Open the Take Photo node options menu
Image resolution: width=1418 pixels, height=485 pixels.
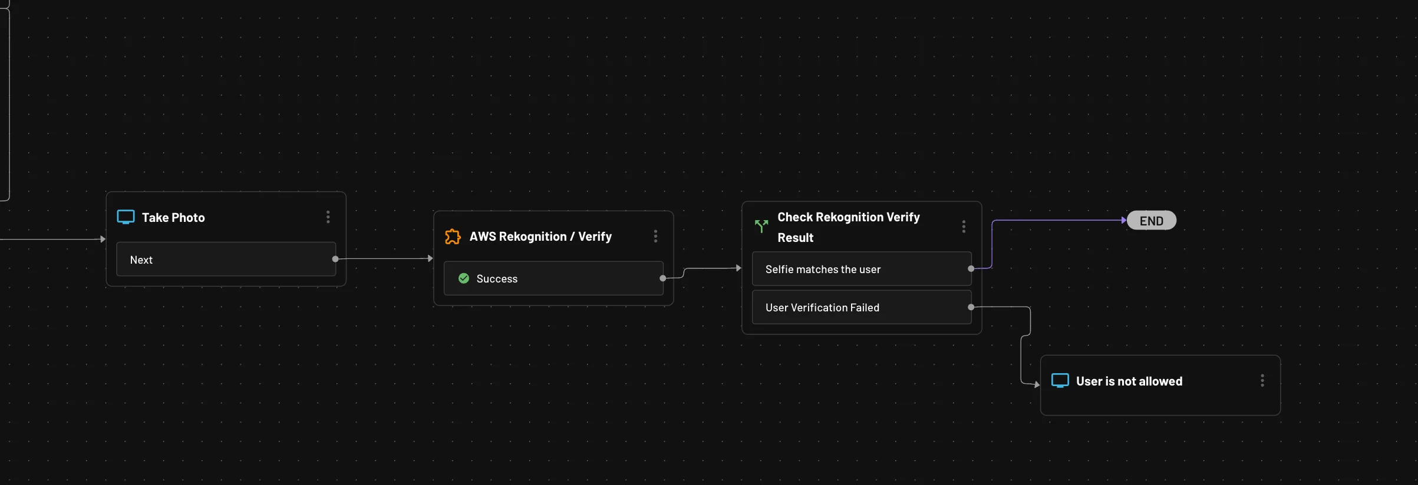328,217
